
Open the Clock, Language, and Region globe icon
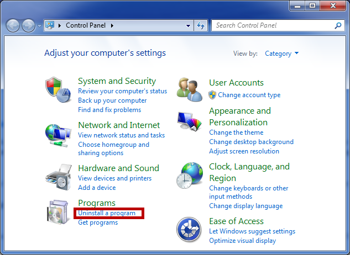pyautogui.click(x=190, y=176)
